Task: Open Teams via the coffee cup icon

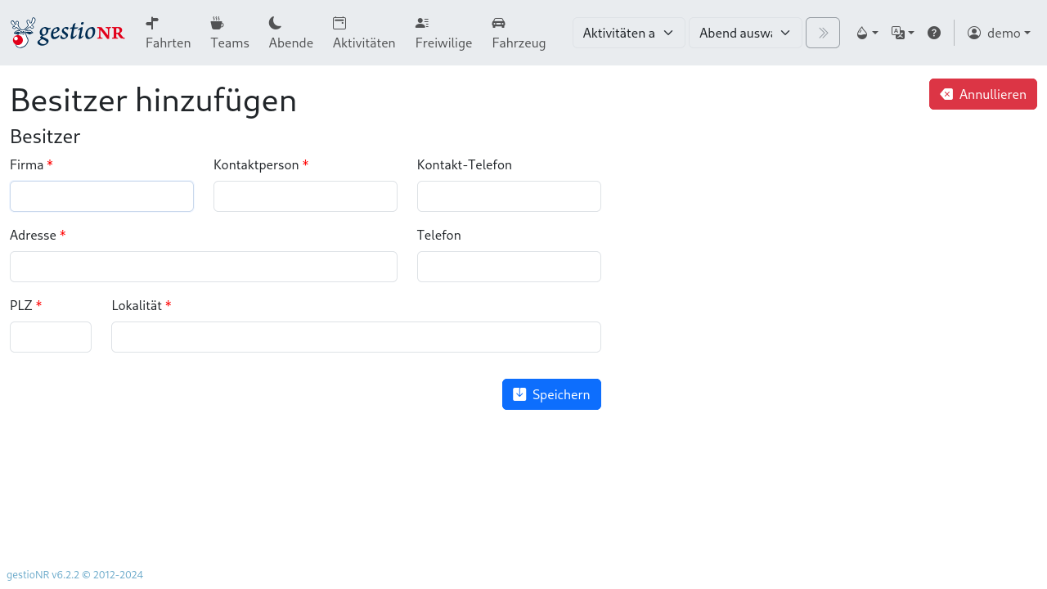Action: [217, 22]
